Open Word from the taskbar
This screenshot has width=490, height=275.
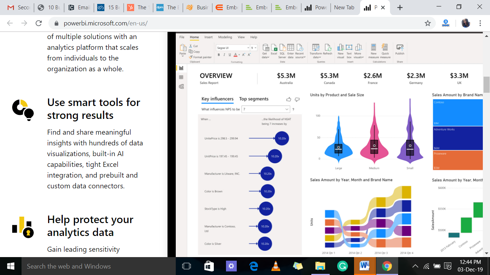(364, 266)
